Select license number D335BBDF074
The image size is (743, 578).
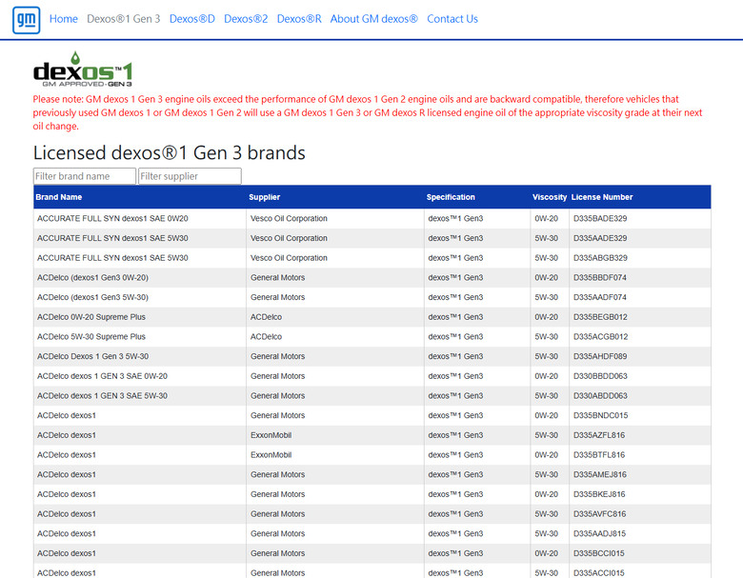click(600, 278)
